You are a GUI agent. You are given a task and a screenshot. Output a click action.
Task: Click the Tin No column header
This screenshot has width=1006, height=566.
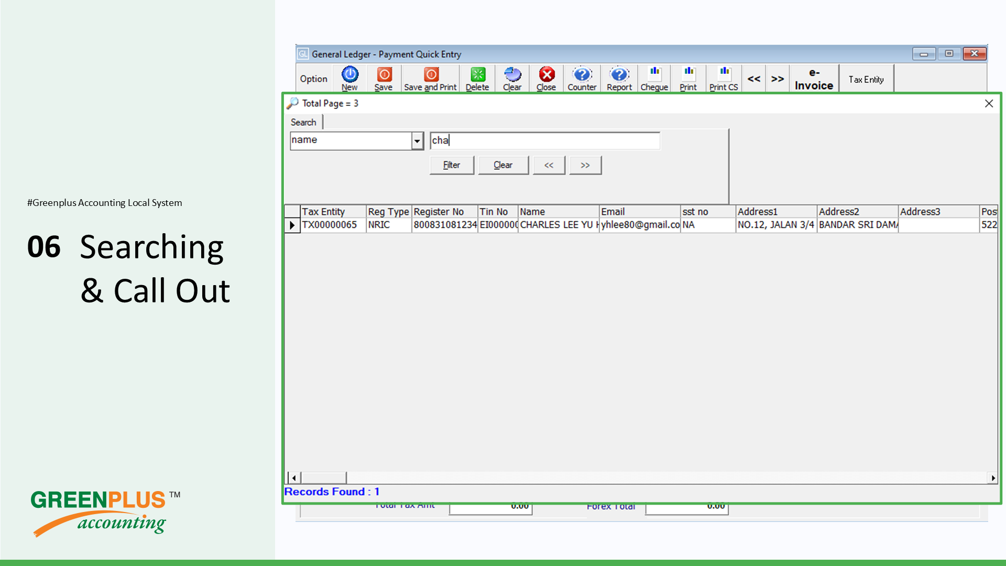point(498,212)
